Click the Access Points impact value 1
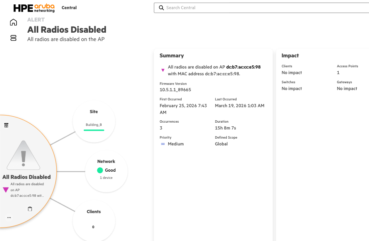Screen dimensions: 369x241 coord(338,73)
